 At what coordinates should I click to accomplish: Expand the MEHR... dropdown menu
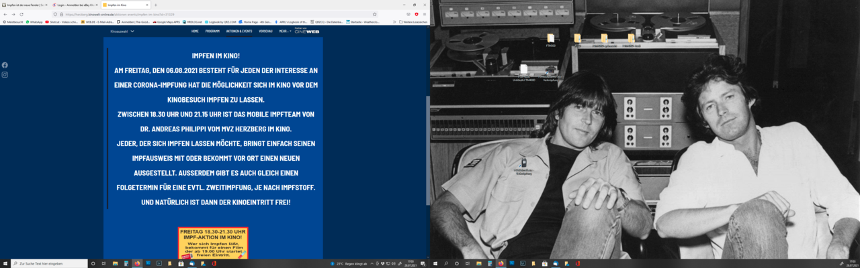286,31
